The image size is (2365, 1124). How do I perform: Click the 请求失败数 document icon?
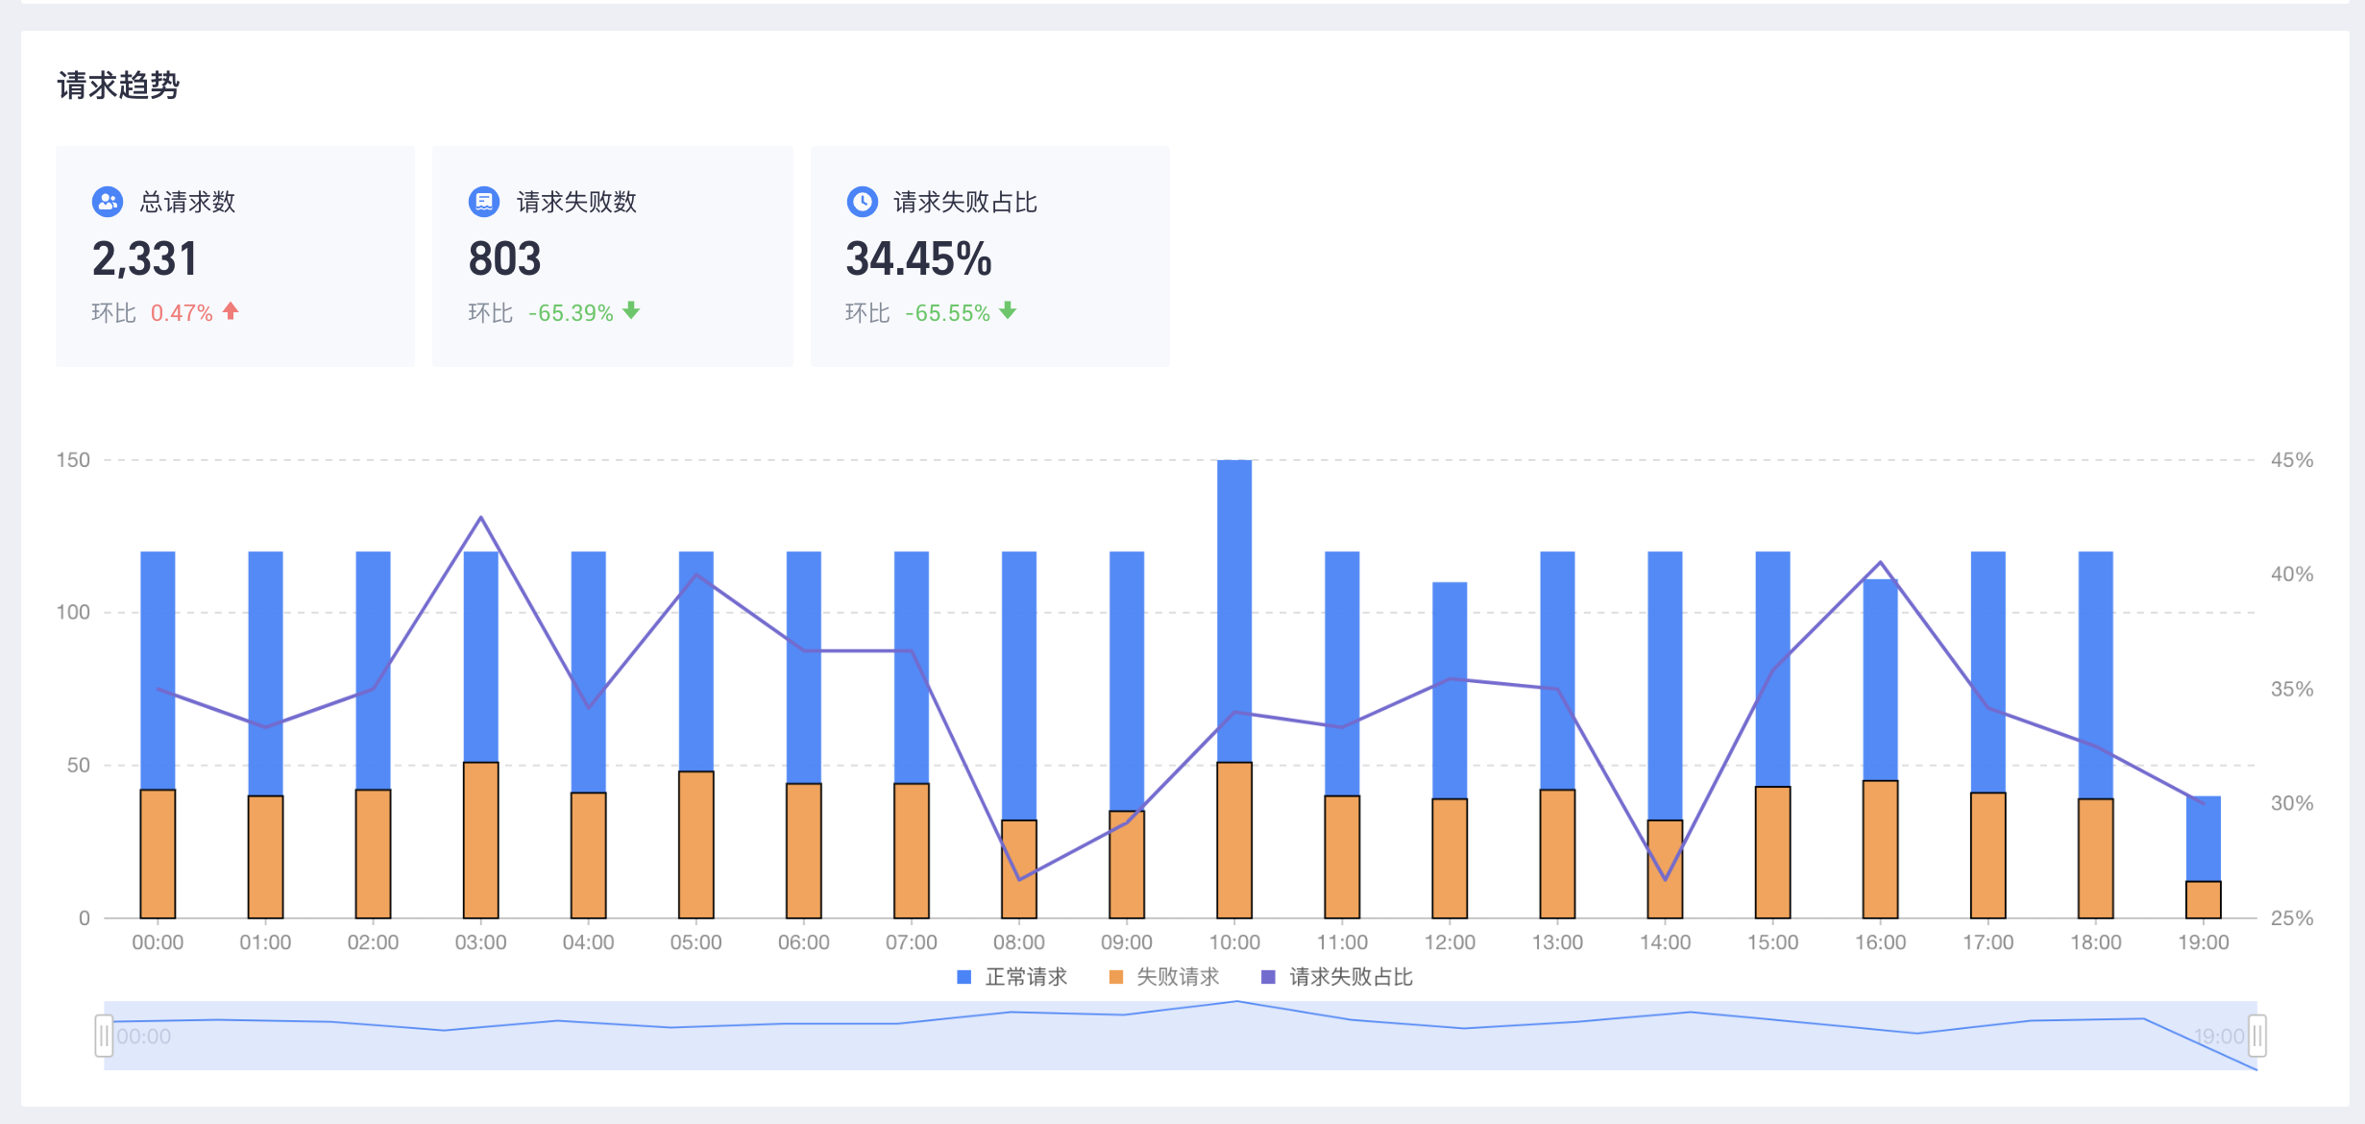point(484,202)
